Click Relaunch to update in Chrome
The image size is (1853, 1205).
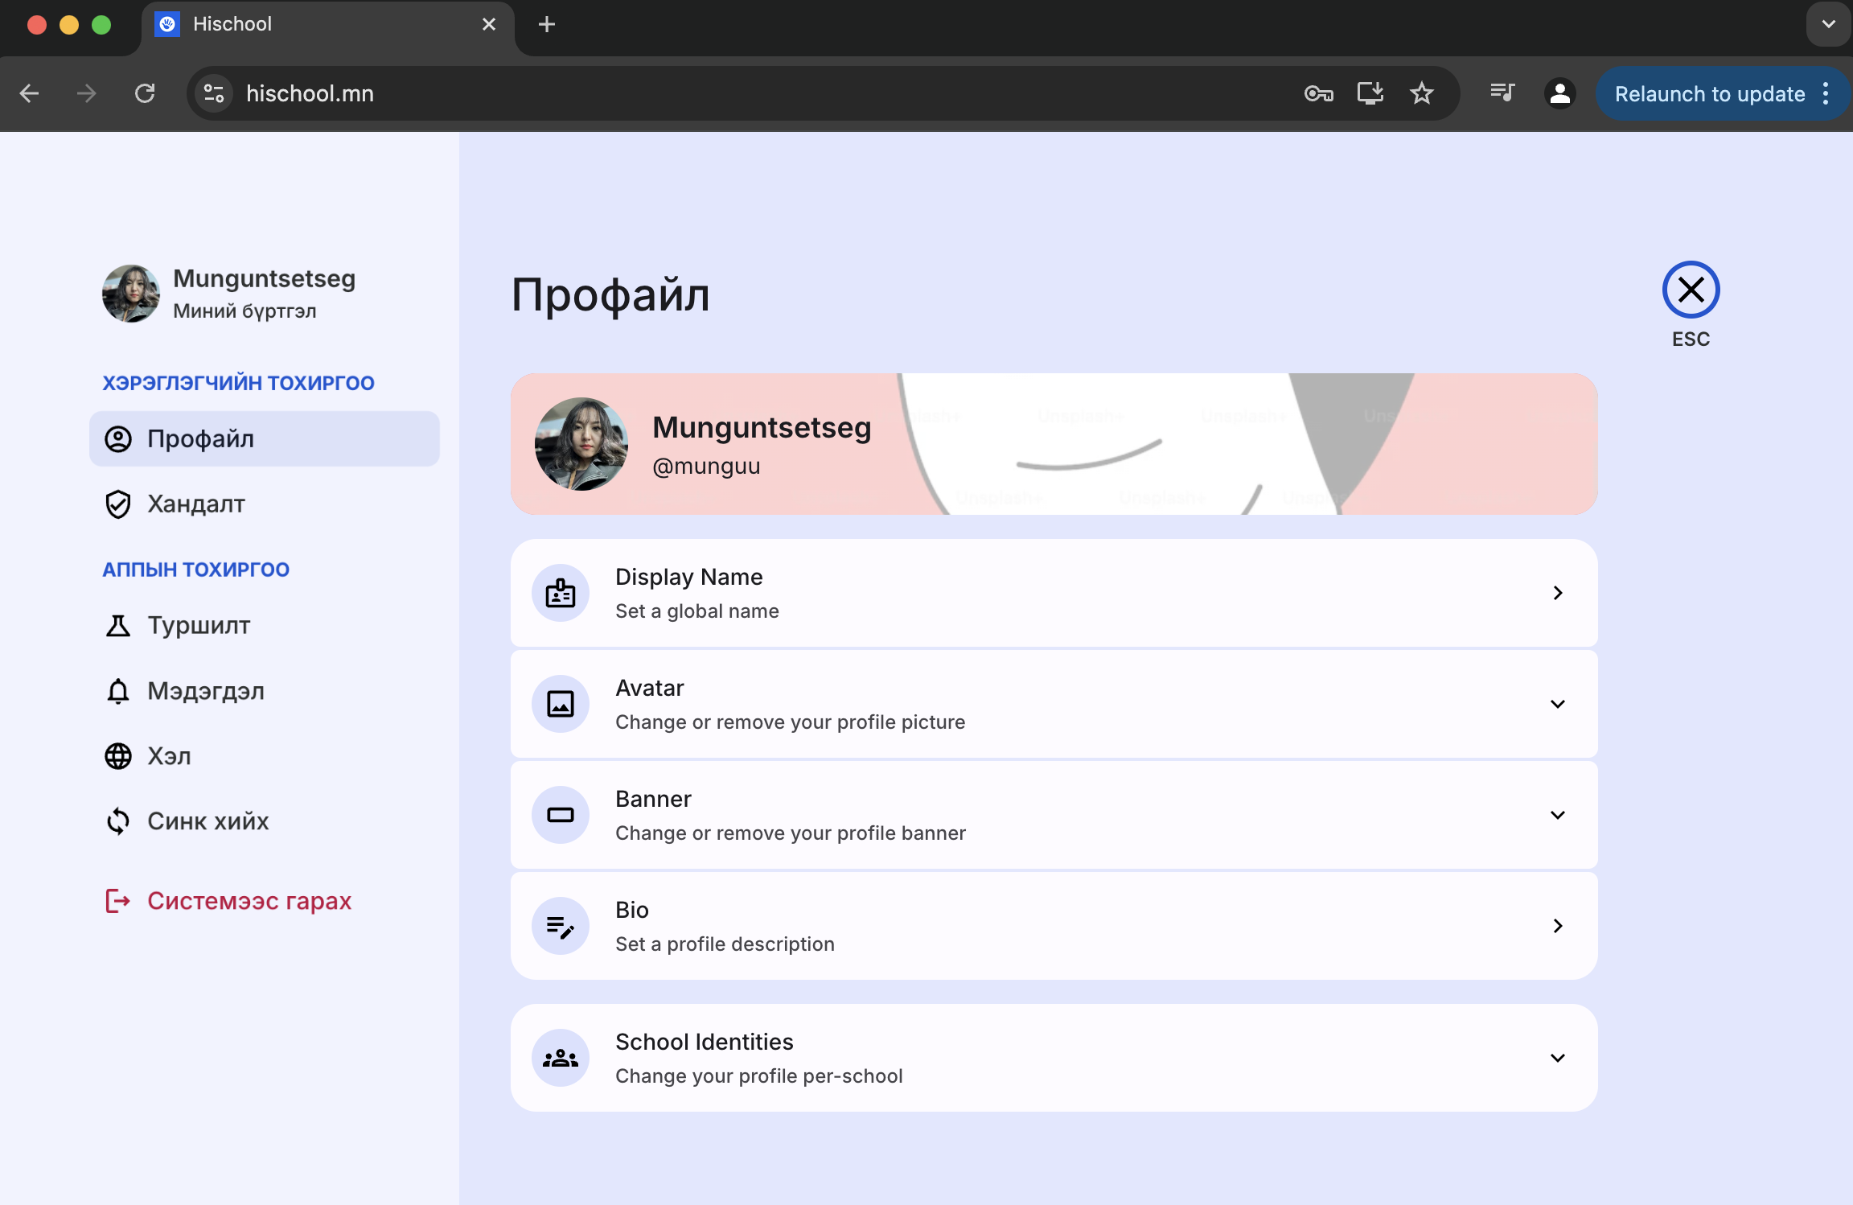click(1710, 93)
